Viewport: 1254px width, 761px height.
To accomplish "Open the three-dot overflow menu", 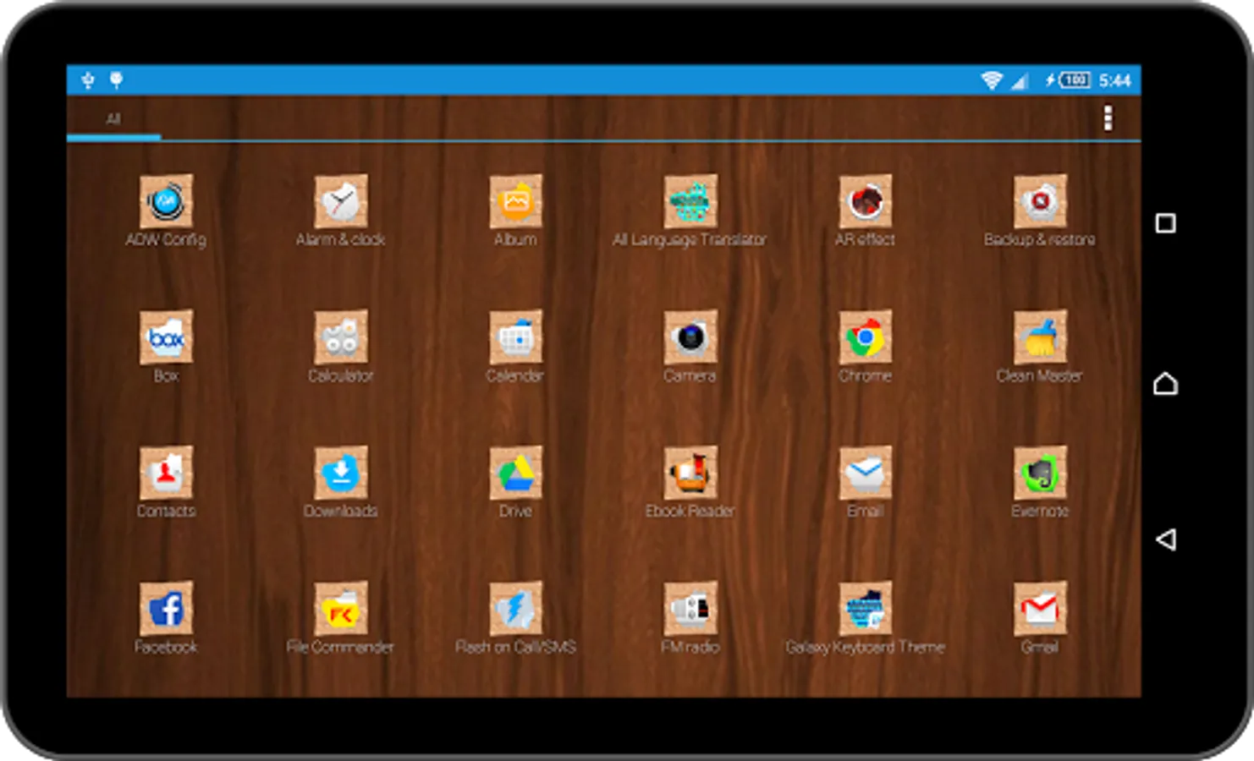I will point(1108,118).
